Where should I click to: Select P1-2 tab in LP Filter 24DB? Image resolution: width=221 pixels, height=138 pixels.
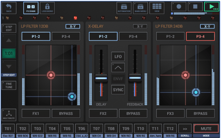click(170, 36)
